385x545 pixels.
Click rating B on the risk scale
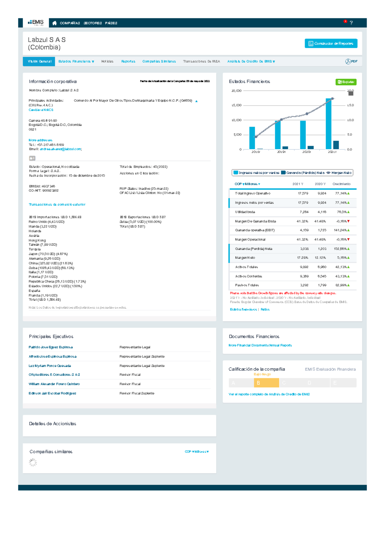pos(266,383)
